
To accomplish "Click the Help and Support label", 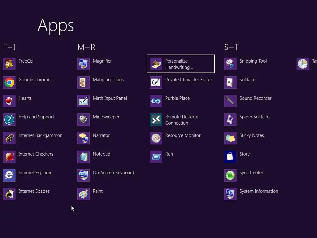I will pos(37,117).
